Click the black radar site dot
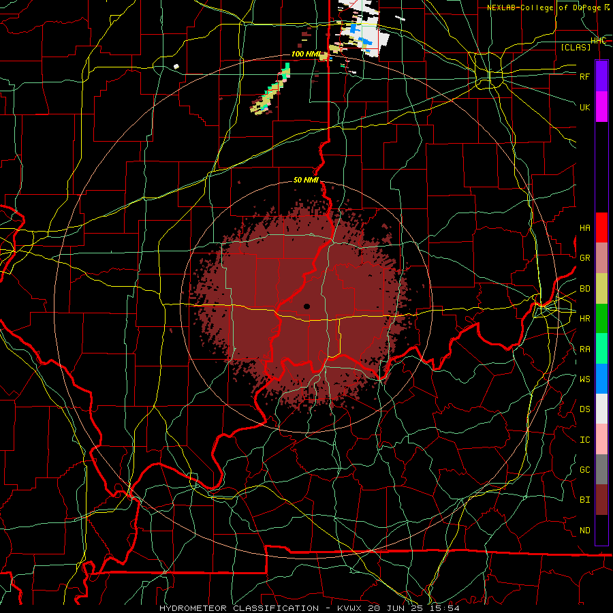This screenshot has width=613, height=613. [x=307, y=306]
